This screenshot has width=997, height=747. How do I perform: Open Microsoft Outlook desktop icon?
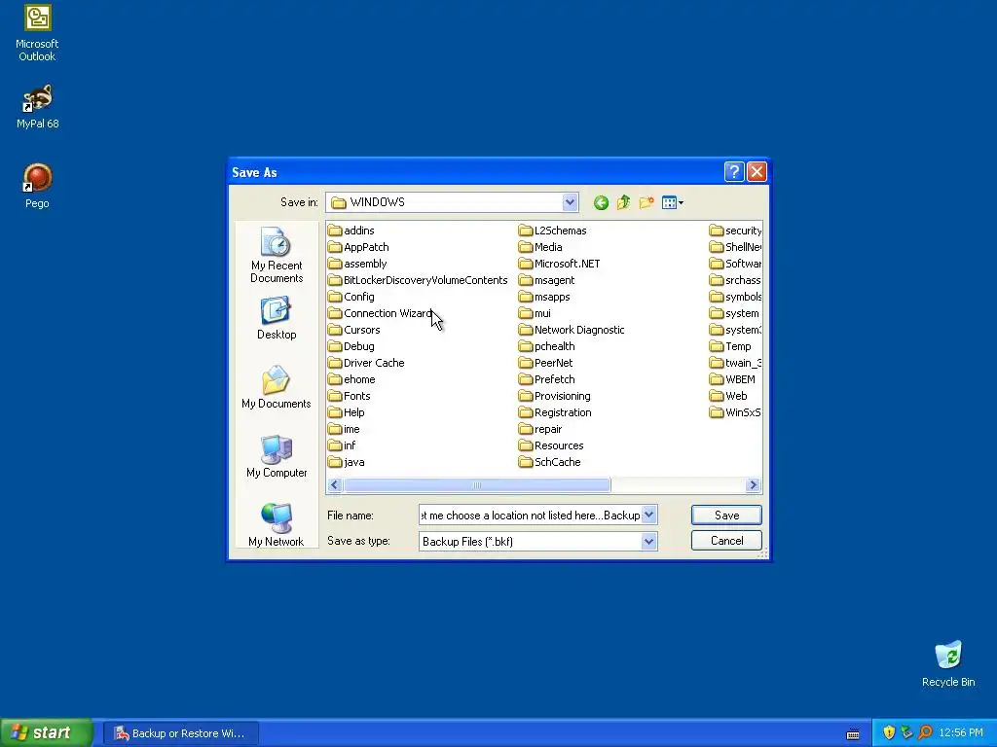(x=37, y=33)
